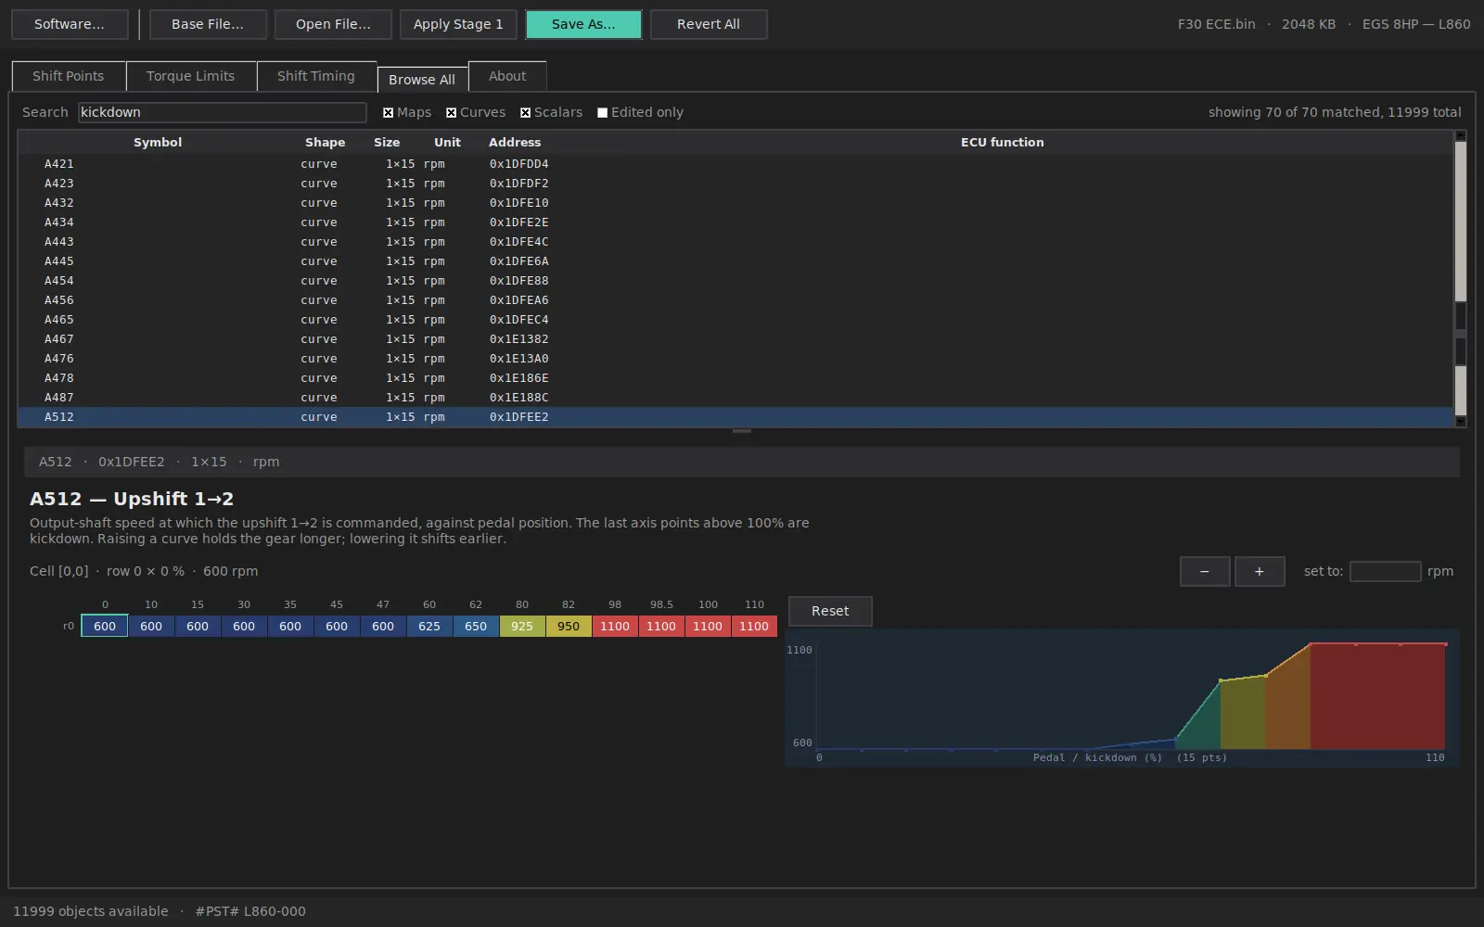Select cell 600 under axis 10
1484x927 pixels.
[151, 627]
